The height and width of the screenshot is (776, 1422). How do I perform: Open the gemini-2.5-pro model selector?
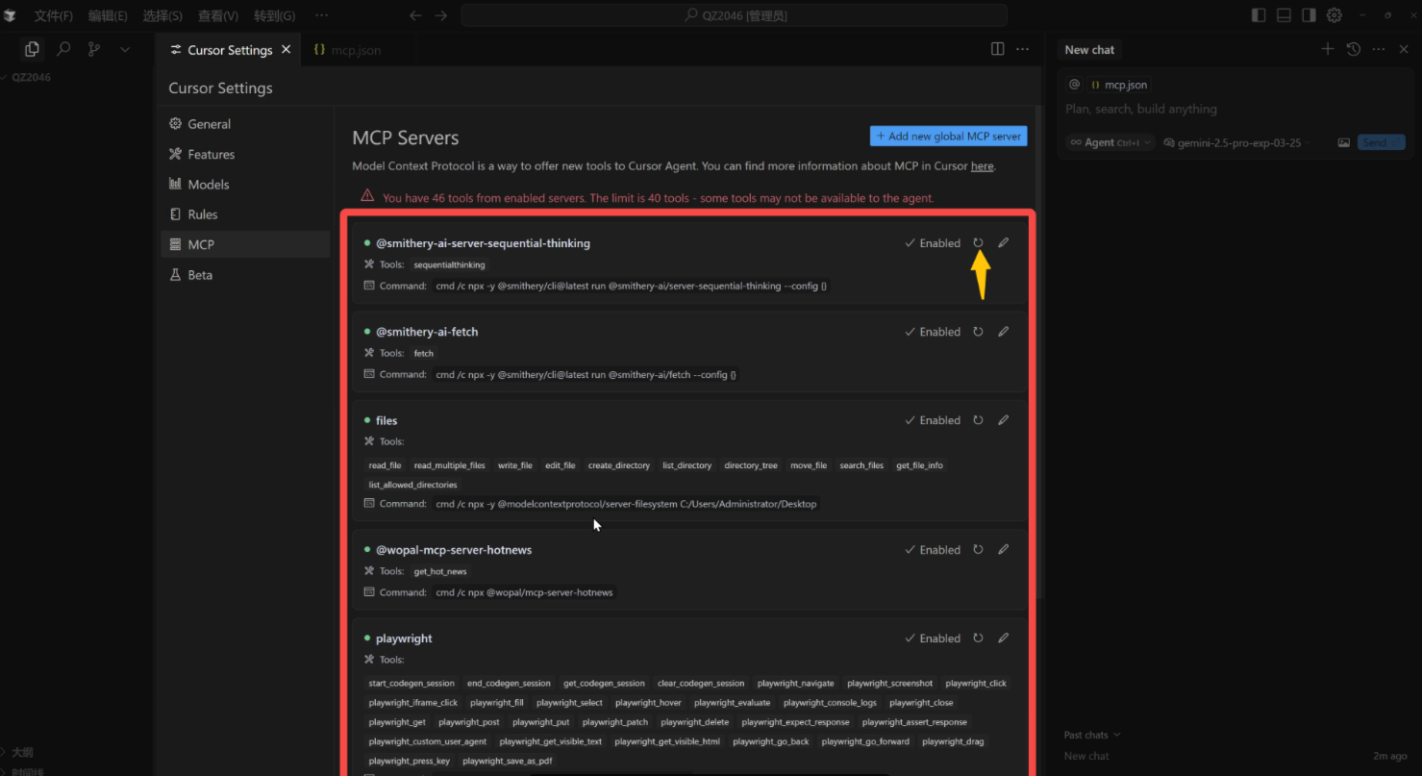1236,142
